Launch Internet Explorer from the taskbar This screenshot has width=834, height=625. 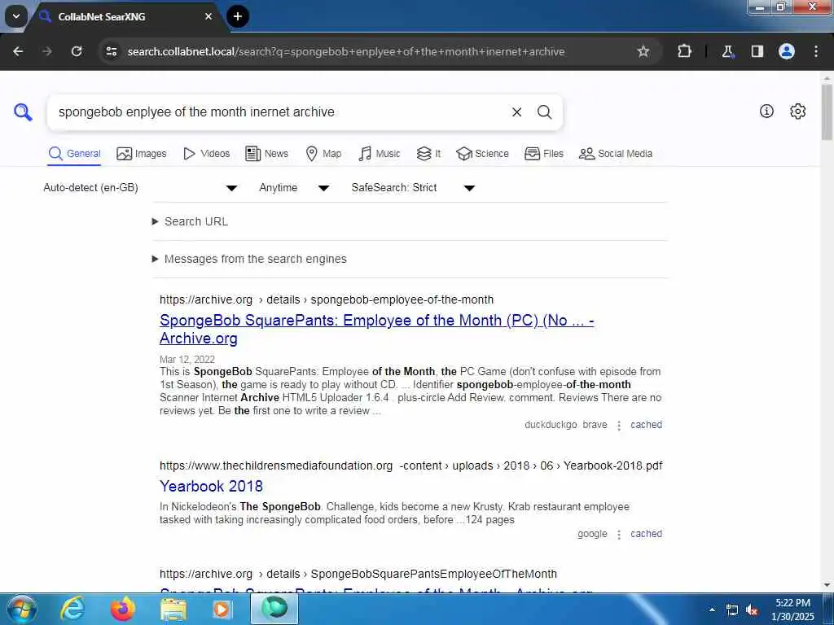click(72, 609)
